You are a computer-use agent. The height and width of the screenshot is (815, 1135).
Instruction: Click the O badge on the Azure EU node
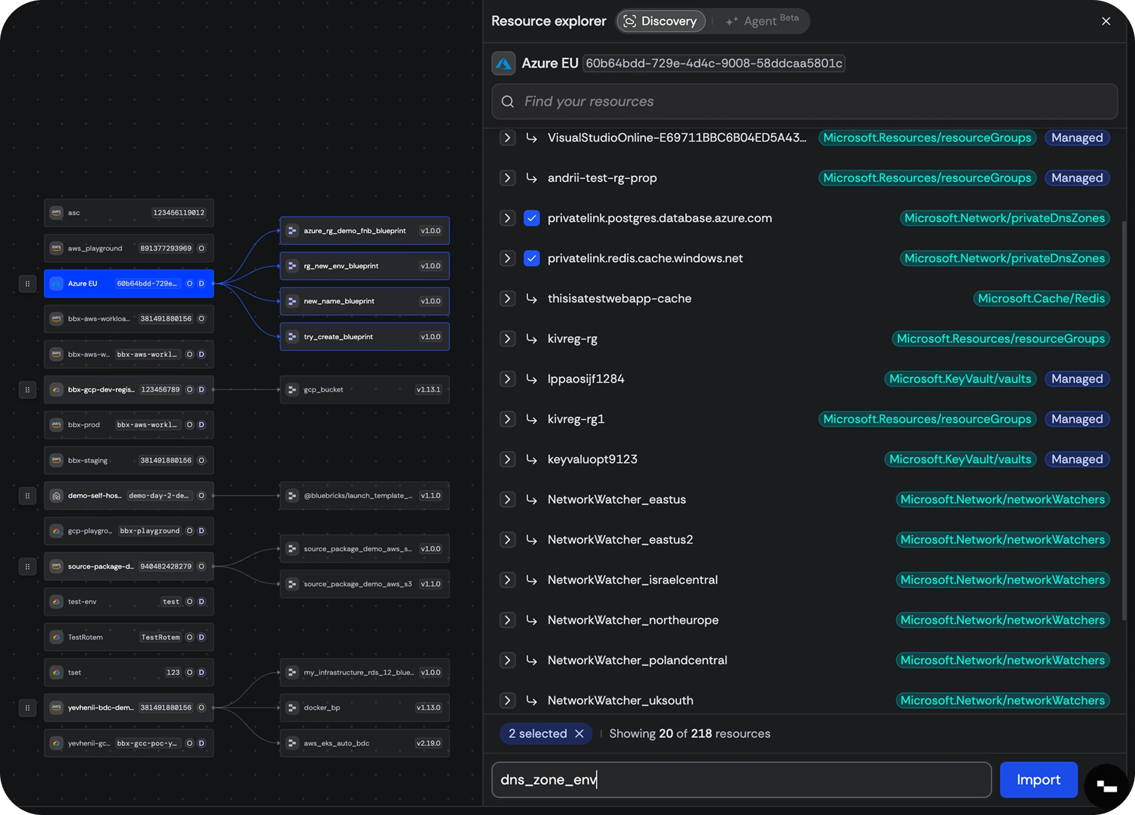[x=190, y=284]
